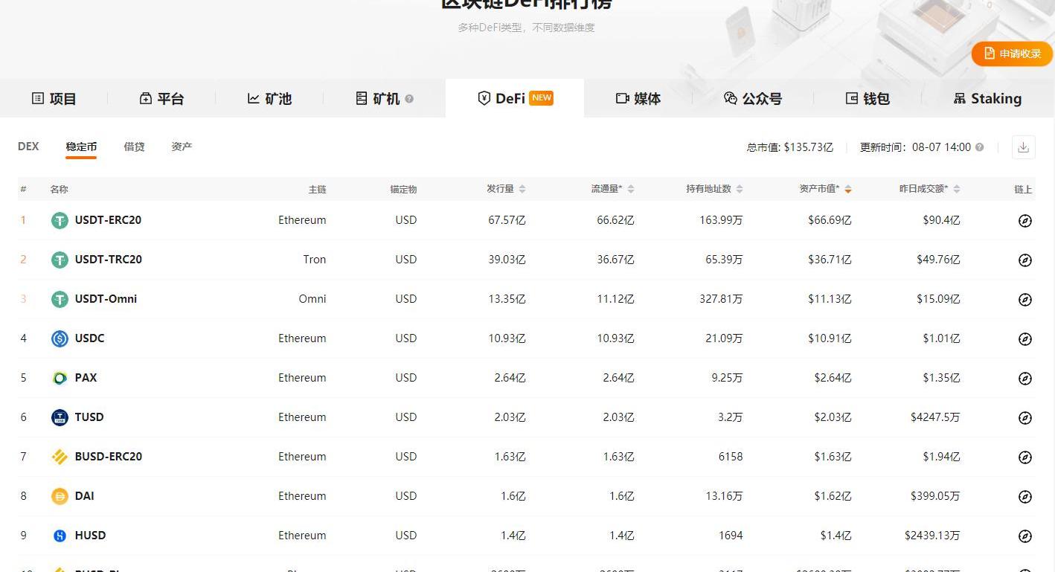Open the DAI coin link
The height and width of the screenshot is (572, 1055).
click(x=84, y=496)
